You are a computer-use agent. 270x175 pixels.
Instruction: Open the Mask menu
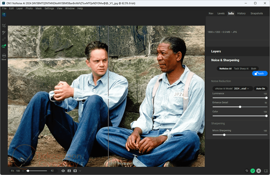[39, 8]
